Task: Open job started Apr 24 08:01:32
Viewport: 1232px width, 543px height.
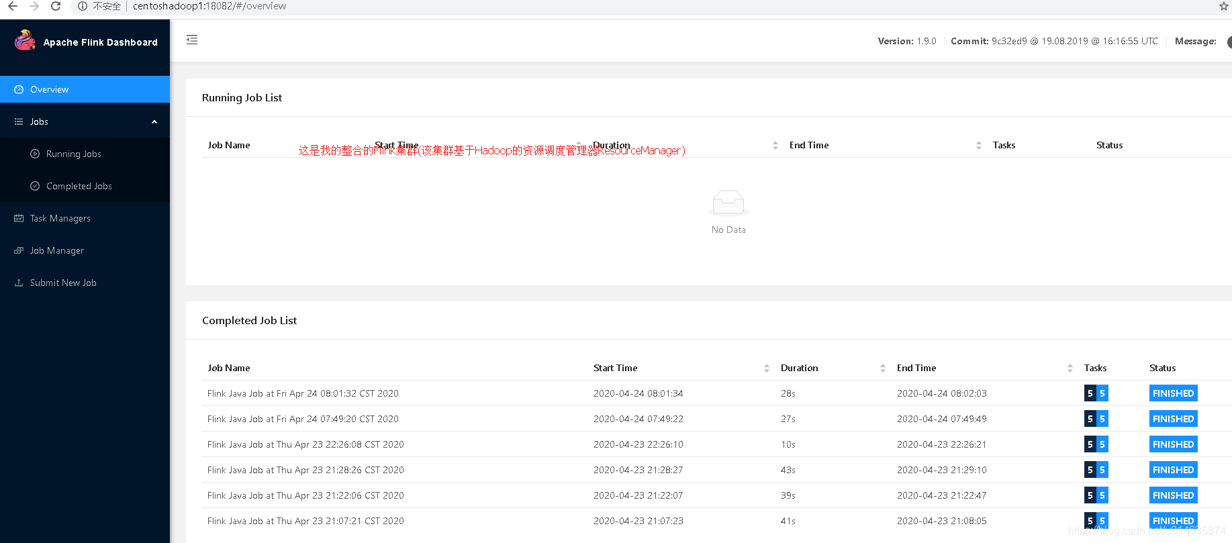Action: 303,393
